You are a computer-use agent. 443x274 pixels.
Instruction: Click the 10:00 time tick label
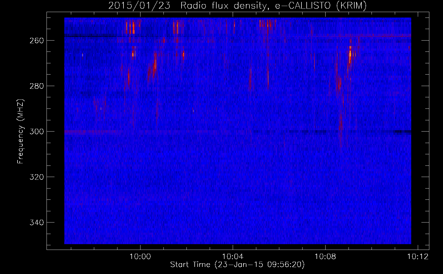click(140, 257)
